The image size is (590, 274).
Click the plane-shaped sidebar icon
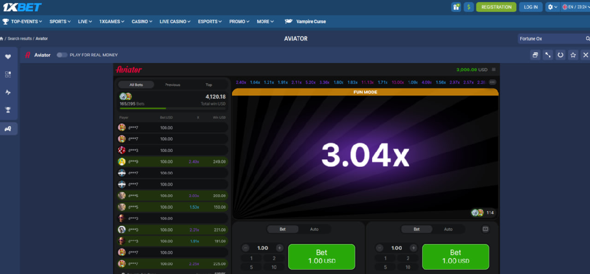point(8,92)
